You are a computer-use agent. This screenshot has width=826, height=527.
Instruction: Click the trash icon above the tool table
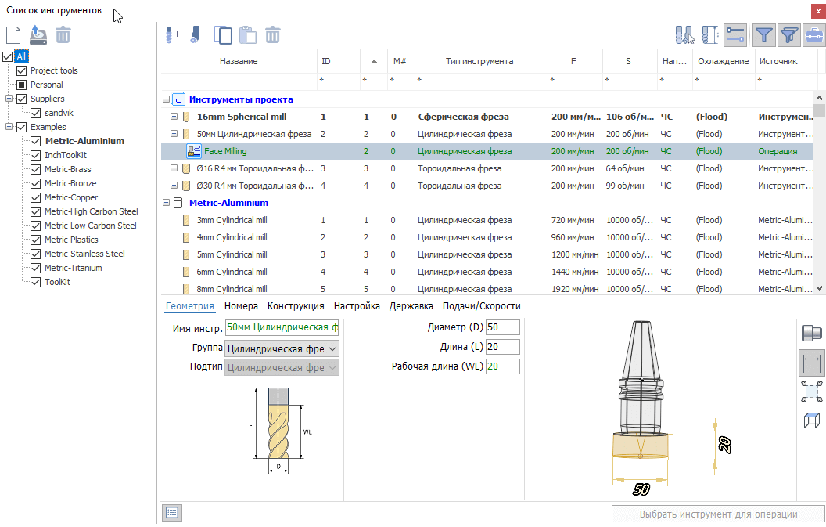click(x=272, y=35)
